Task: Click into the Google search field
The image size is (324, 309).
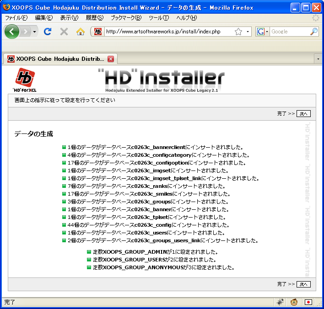Action: tap(288, 32)
